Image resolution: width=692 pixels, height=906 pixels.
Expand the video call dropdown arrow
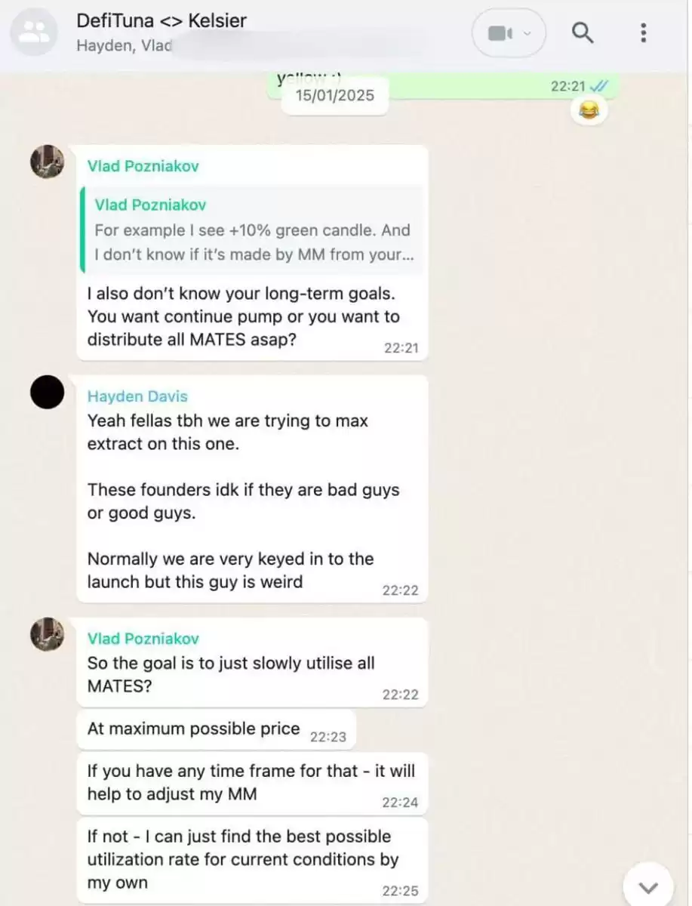click(527, 33)
